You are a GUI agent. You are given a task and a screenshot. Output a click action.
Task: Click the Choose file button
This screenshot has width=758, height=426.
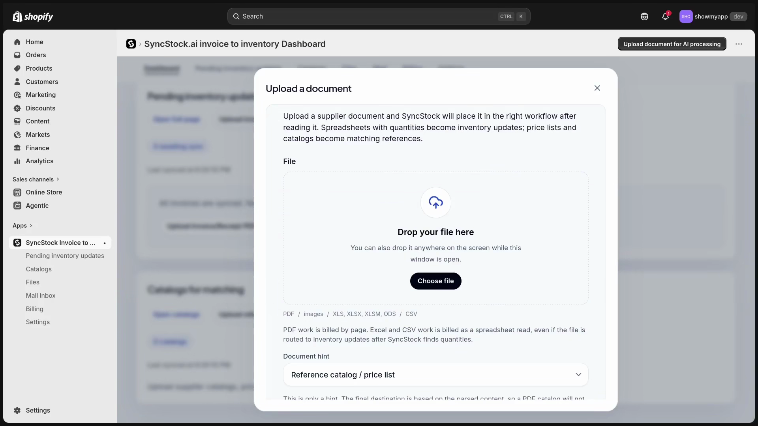(436, 281)
